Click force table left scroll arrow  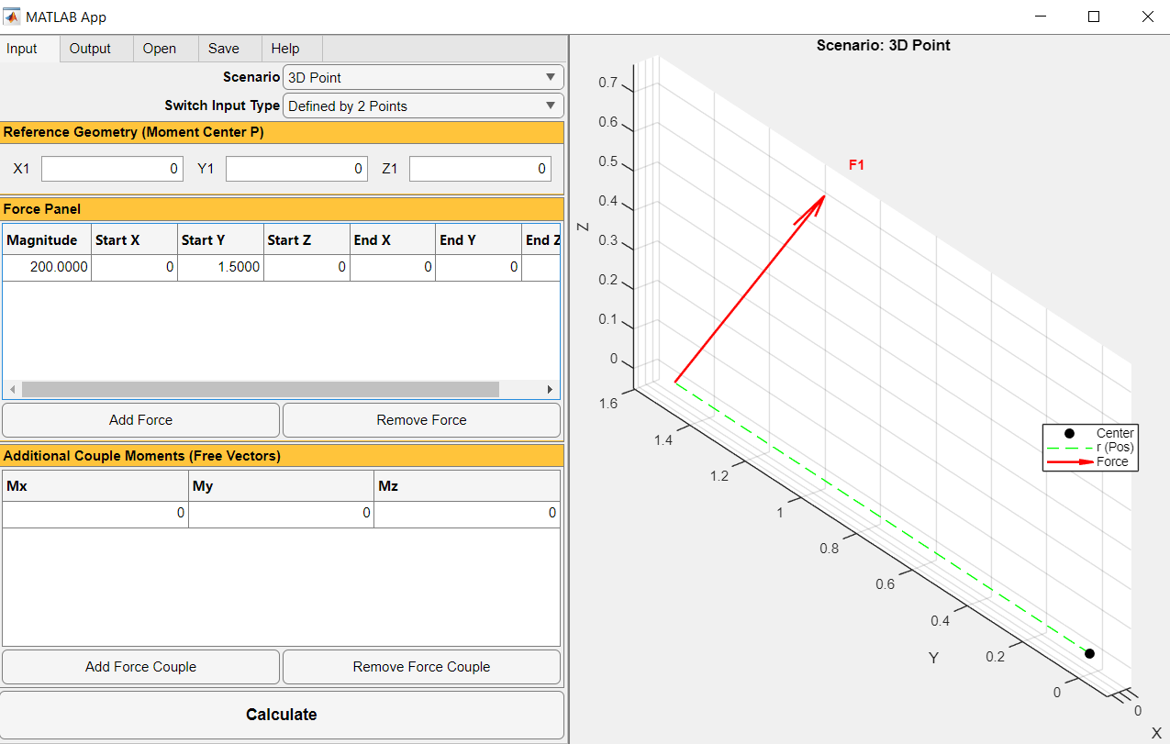pyautogui.click(x=12, y=390)
